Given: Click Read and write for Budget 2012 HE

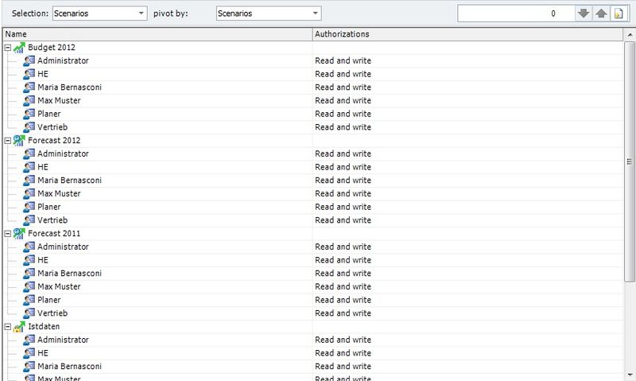Looking at the screenshot, I should coord(343,74).
